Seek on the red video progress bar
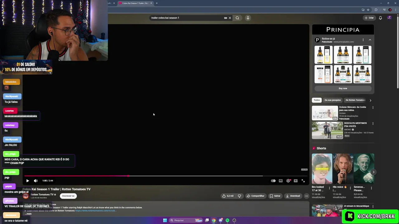The image size is (399, 224). tap(166, 176)
